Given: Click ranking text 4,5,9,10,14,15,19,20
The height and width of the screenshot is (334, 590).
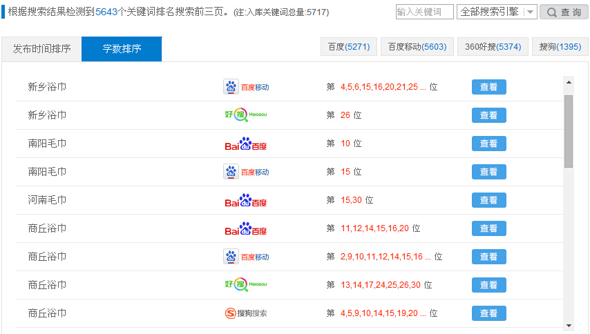Looking at the screenshot, I should coord(383,313).
